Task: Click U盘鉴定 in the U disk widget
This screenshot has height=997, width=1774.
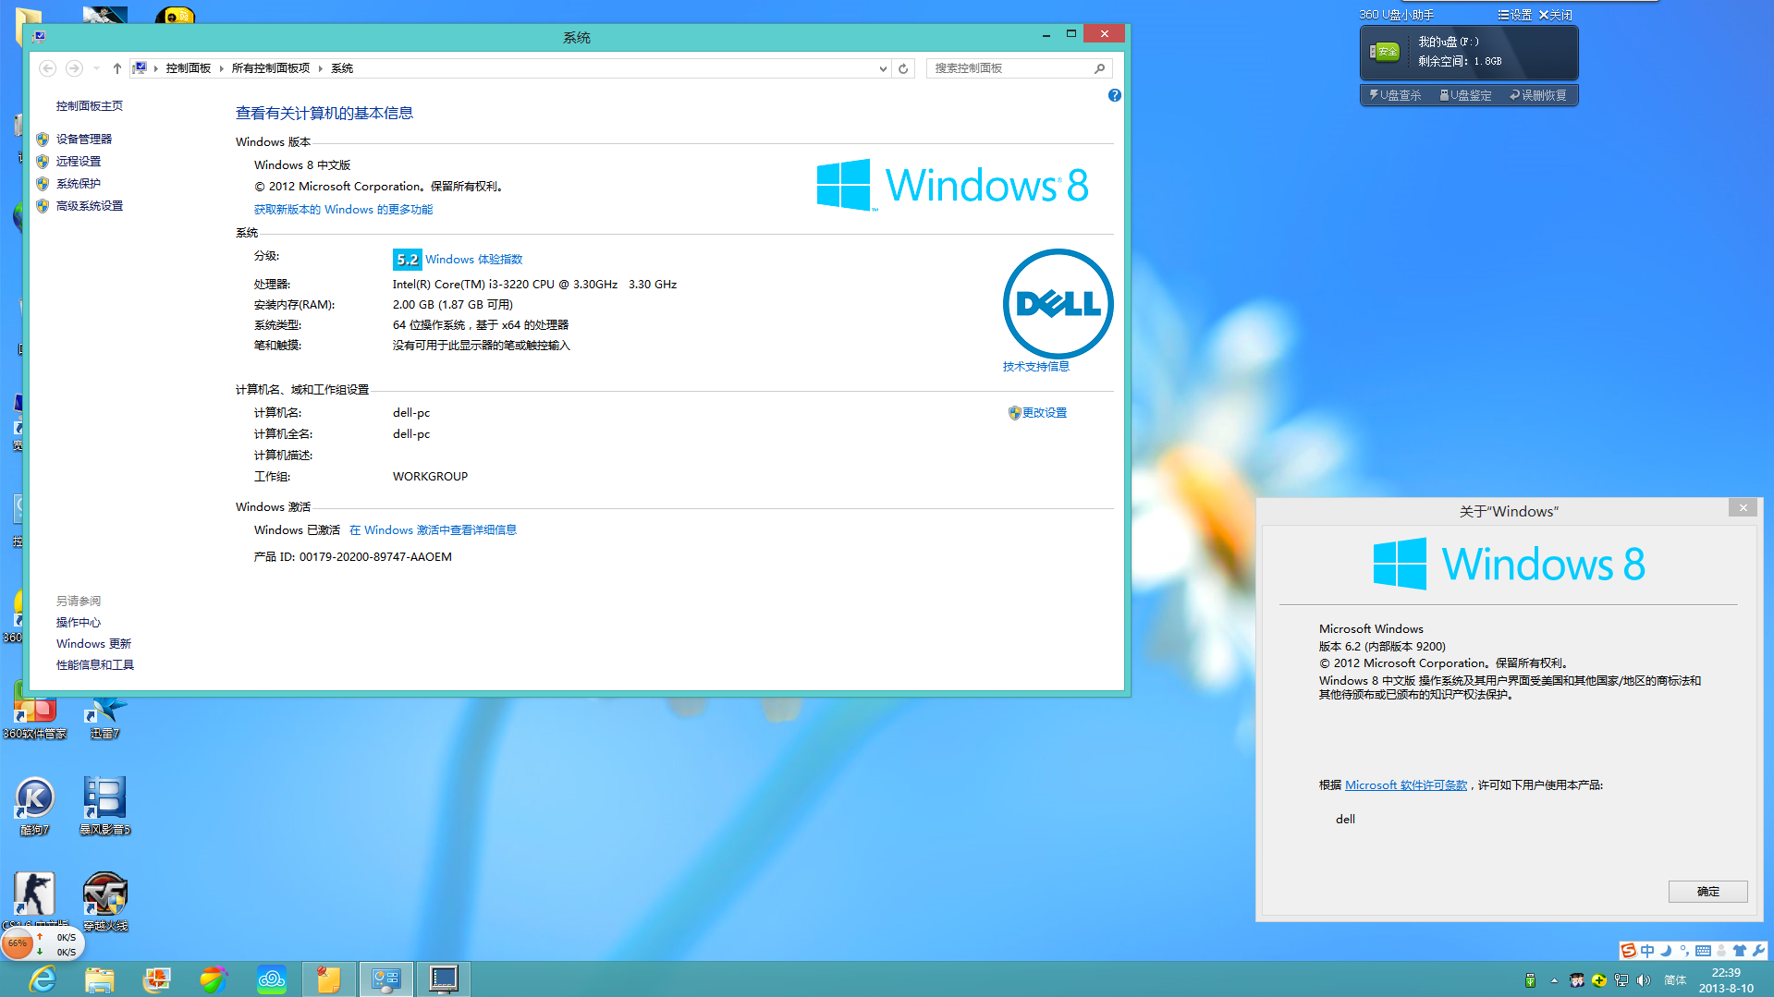Action: point(1465,95)
